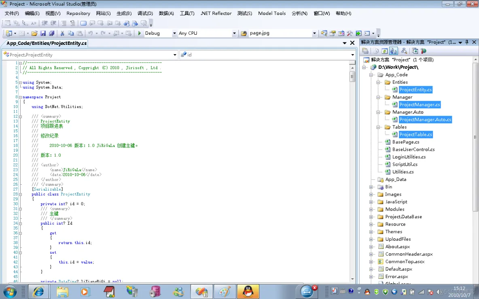The height and width of the screenshot is (299, 479).
Task: Collapse the Entities folder node
Action: [x=378, y=82]
